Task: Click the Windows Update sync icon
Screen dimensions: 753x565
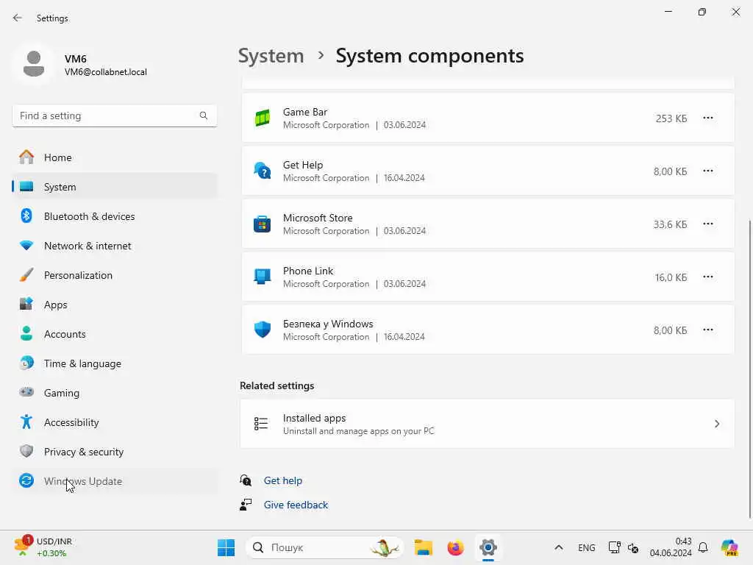Action: click(26, 480)
